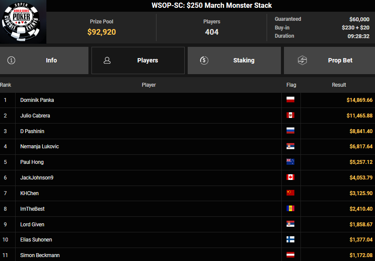Select player D Pashinin in list
This screenshot has width=375, height=261.
(32, 131)
